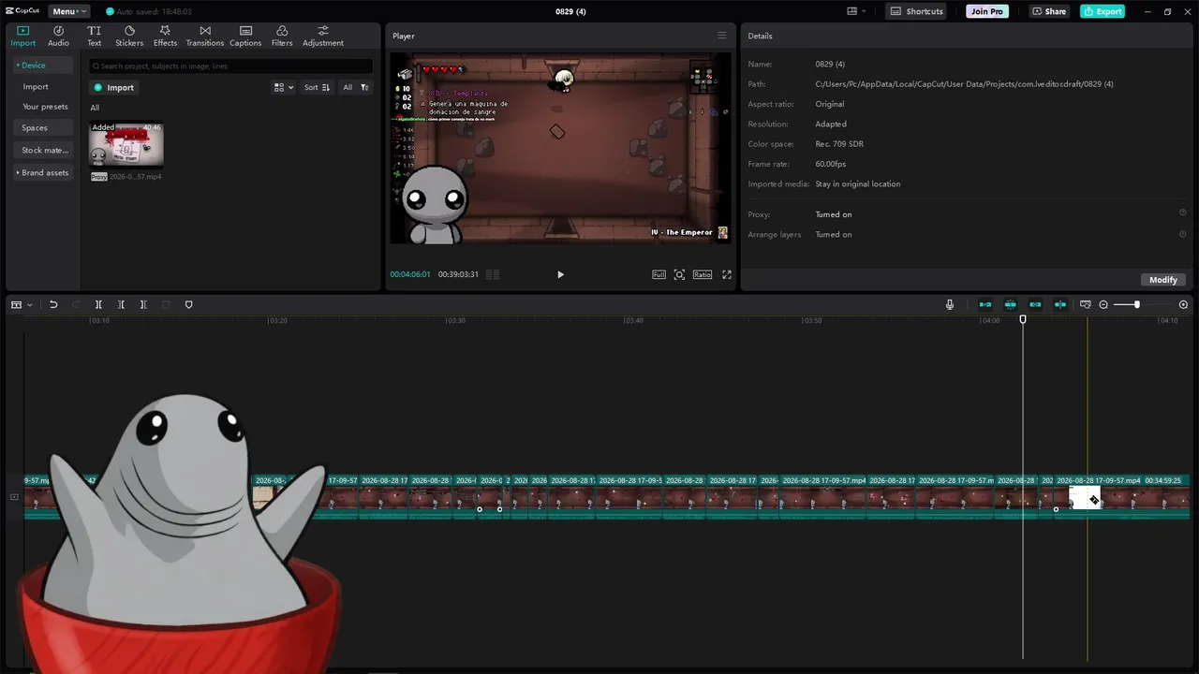This screenshot has height=674, width=1199.
Task: Click the Arrange layers help icon
Action: [1182, 234]
